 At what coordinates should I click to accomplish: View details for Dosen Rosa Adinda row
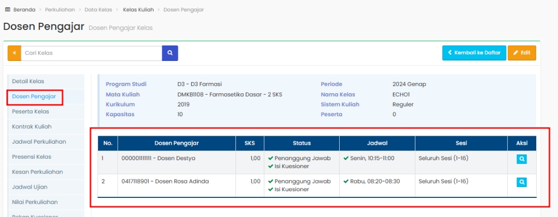click(522, 182)
